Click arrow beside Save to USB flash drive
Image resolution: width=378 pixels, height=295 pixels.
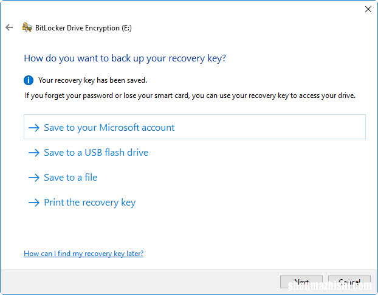[34, 153]
